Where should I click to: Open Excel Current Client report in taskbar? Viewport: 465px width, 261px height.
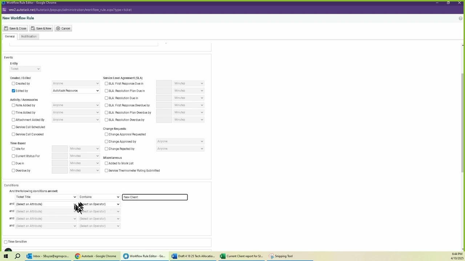242,256
